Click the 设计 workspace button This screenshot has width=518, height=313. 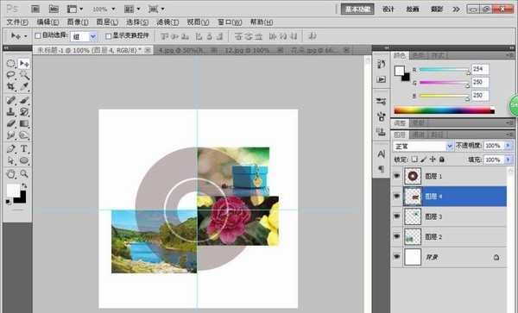tap(388, 9)
